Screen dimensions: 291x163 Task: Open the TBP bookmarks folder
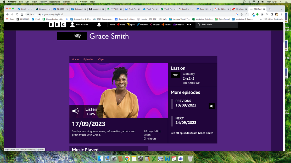pos(153,19)
